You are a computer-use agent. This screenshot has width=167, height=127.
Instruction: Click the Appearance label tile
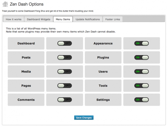coord(103,43)
